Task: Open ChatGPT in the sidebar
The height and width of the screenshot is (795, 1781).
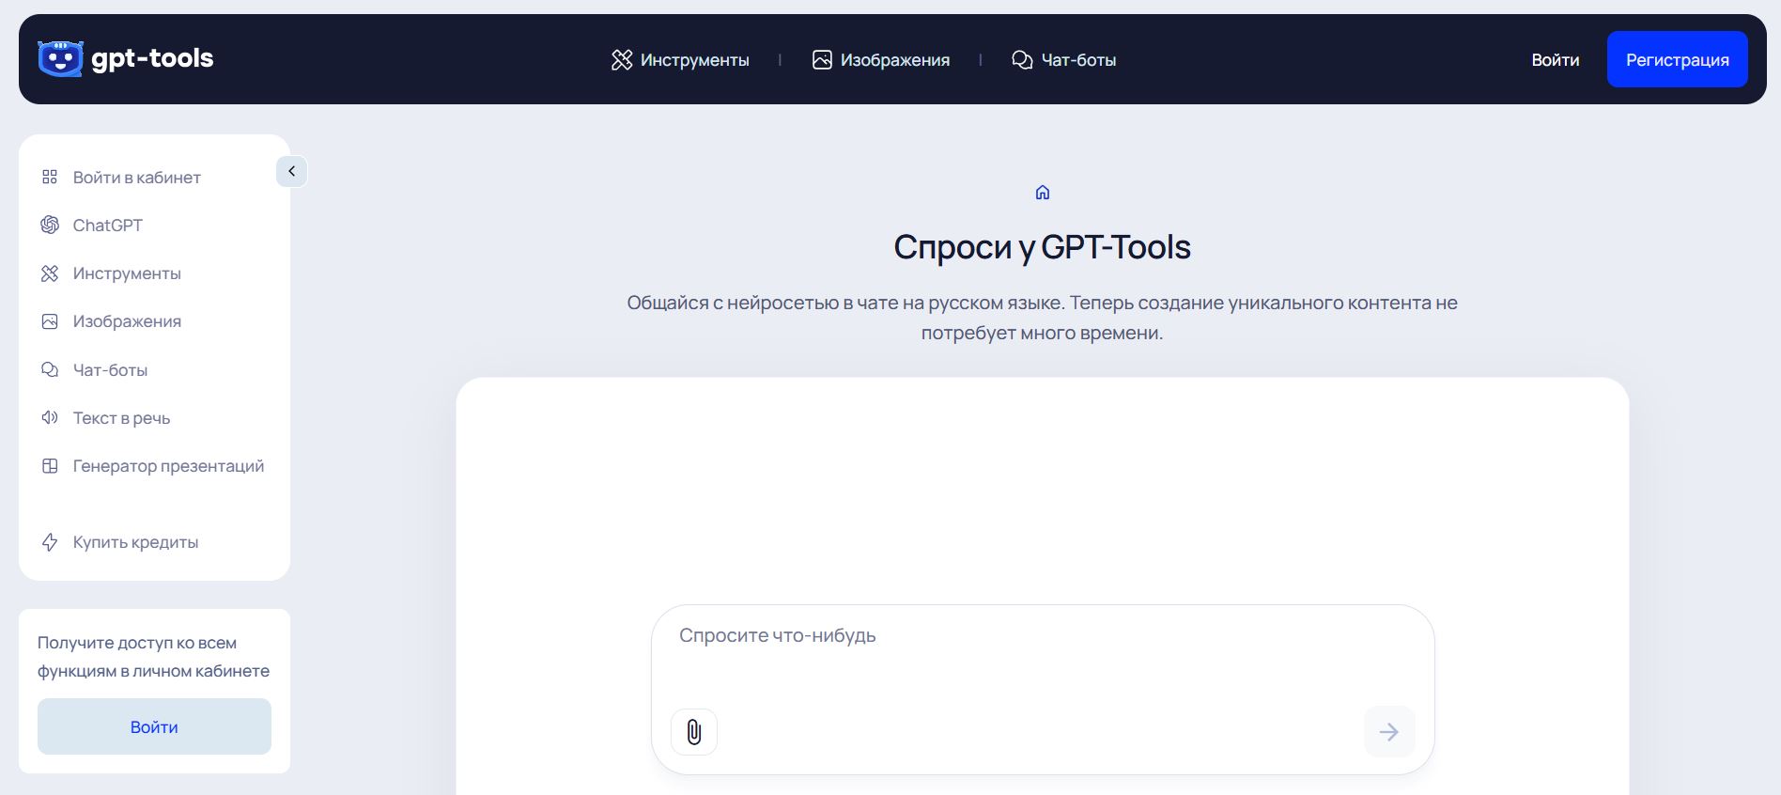Action: [108, 226]
